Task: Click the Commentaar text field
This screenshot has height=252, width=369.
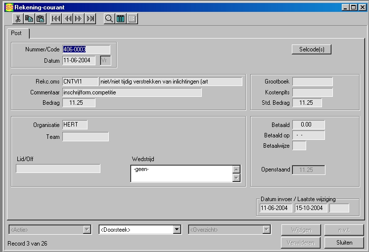Action: pyautogui.click(x=132, y=92)
